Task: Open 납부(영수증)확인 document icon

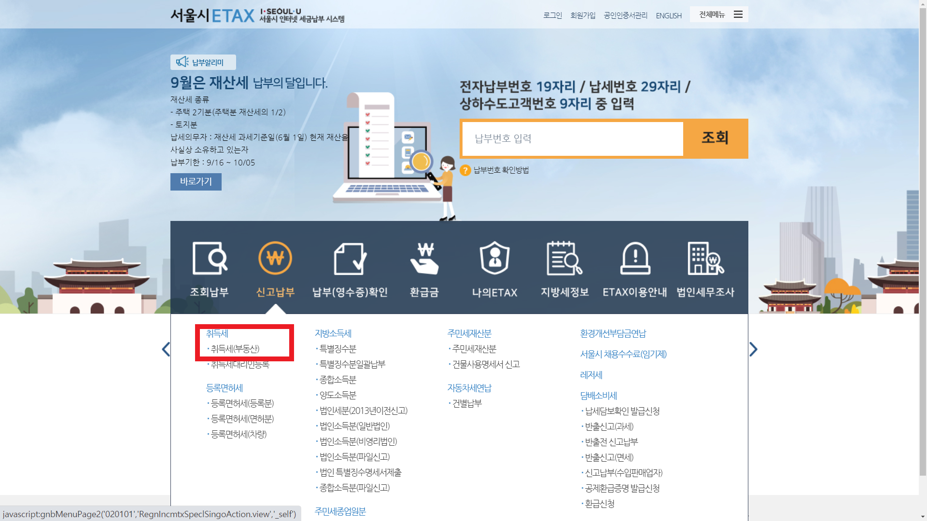Action: point(350,258)
